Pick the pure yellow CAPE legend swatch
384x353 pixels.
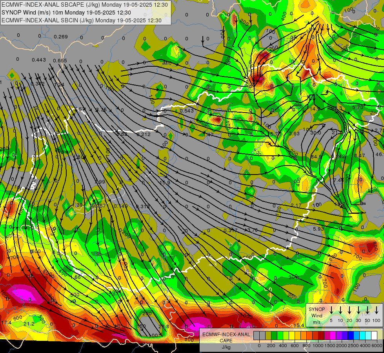[292, 335]
